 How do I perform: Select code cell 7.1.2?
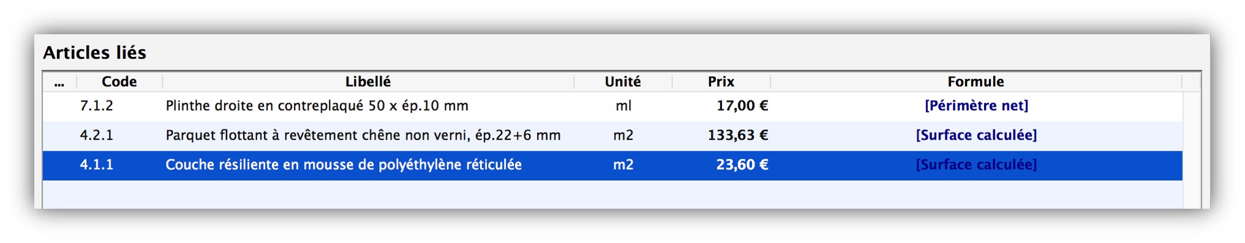click(96, 106)
